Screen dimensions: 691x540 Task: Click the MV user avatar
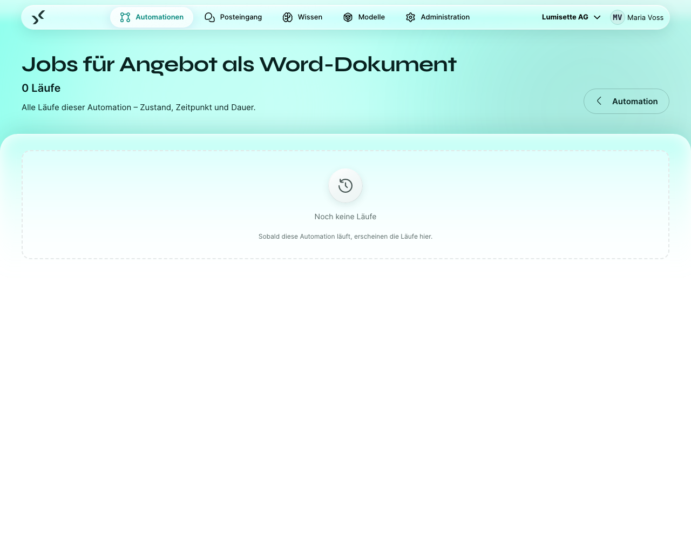[618, 17]
